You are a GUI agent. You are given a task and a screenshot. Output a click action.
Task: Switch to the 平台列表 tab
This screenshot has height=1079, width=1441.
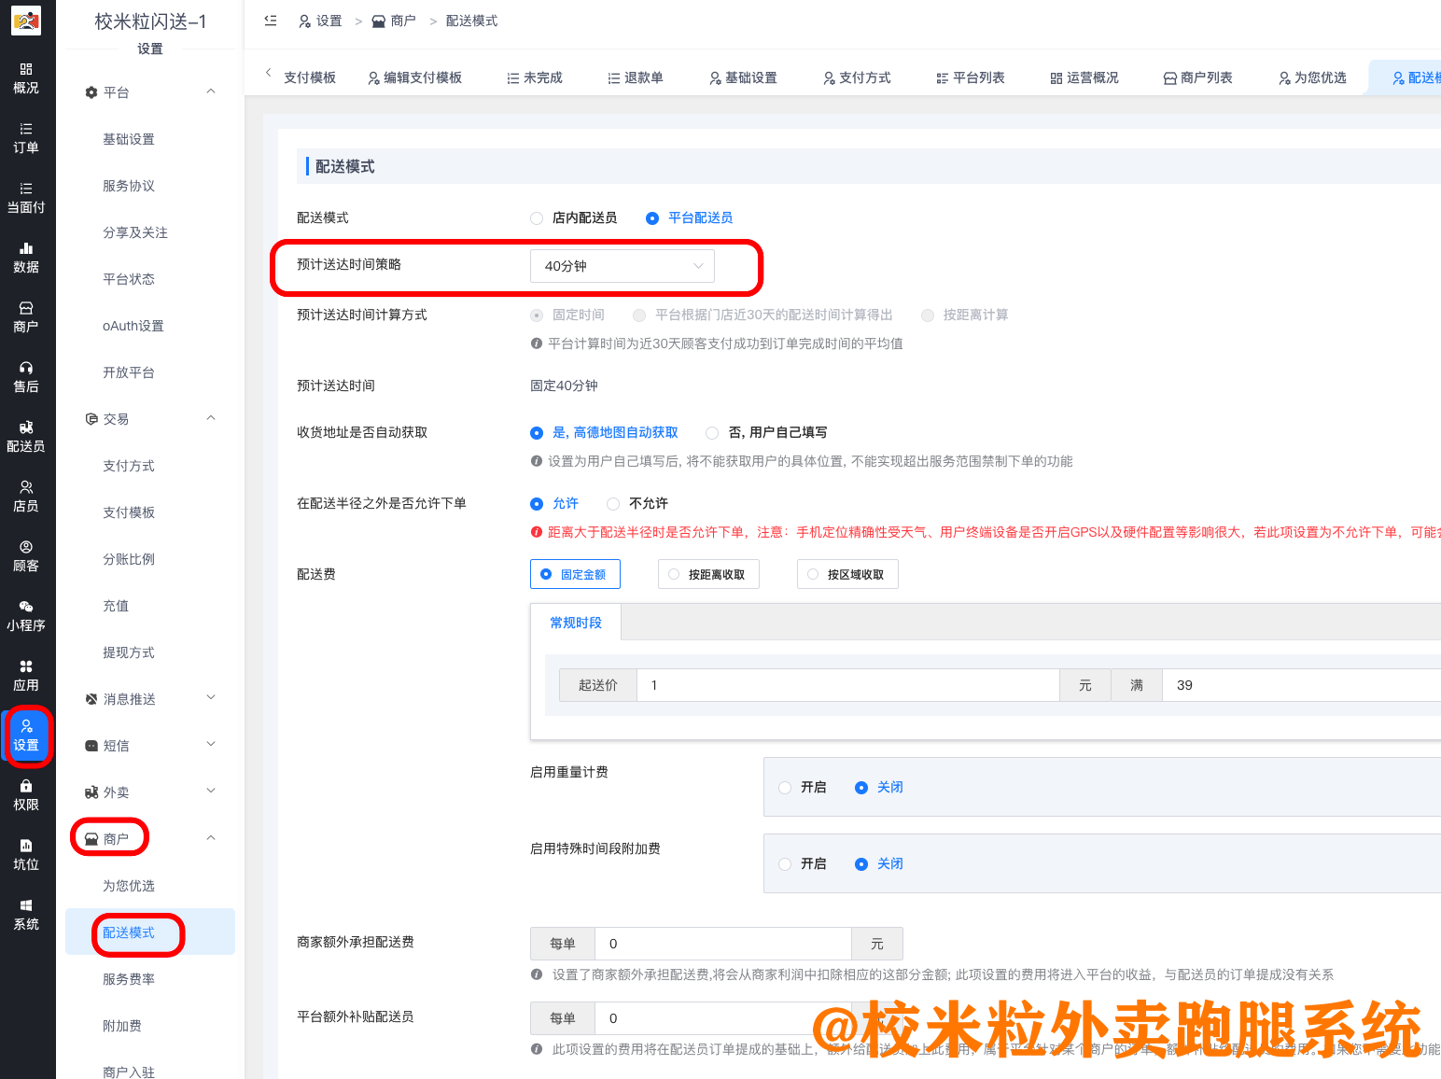[x=971, y=77]
